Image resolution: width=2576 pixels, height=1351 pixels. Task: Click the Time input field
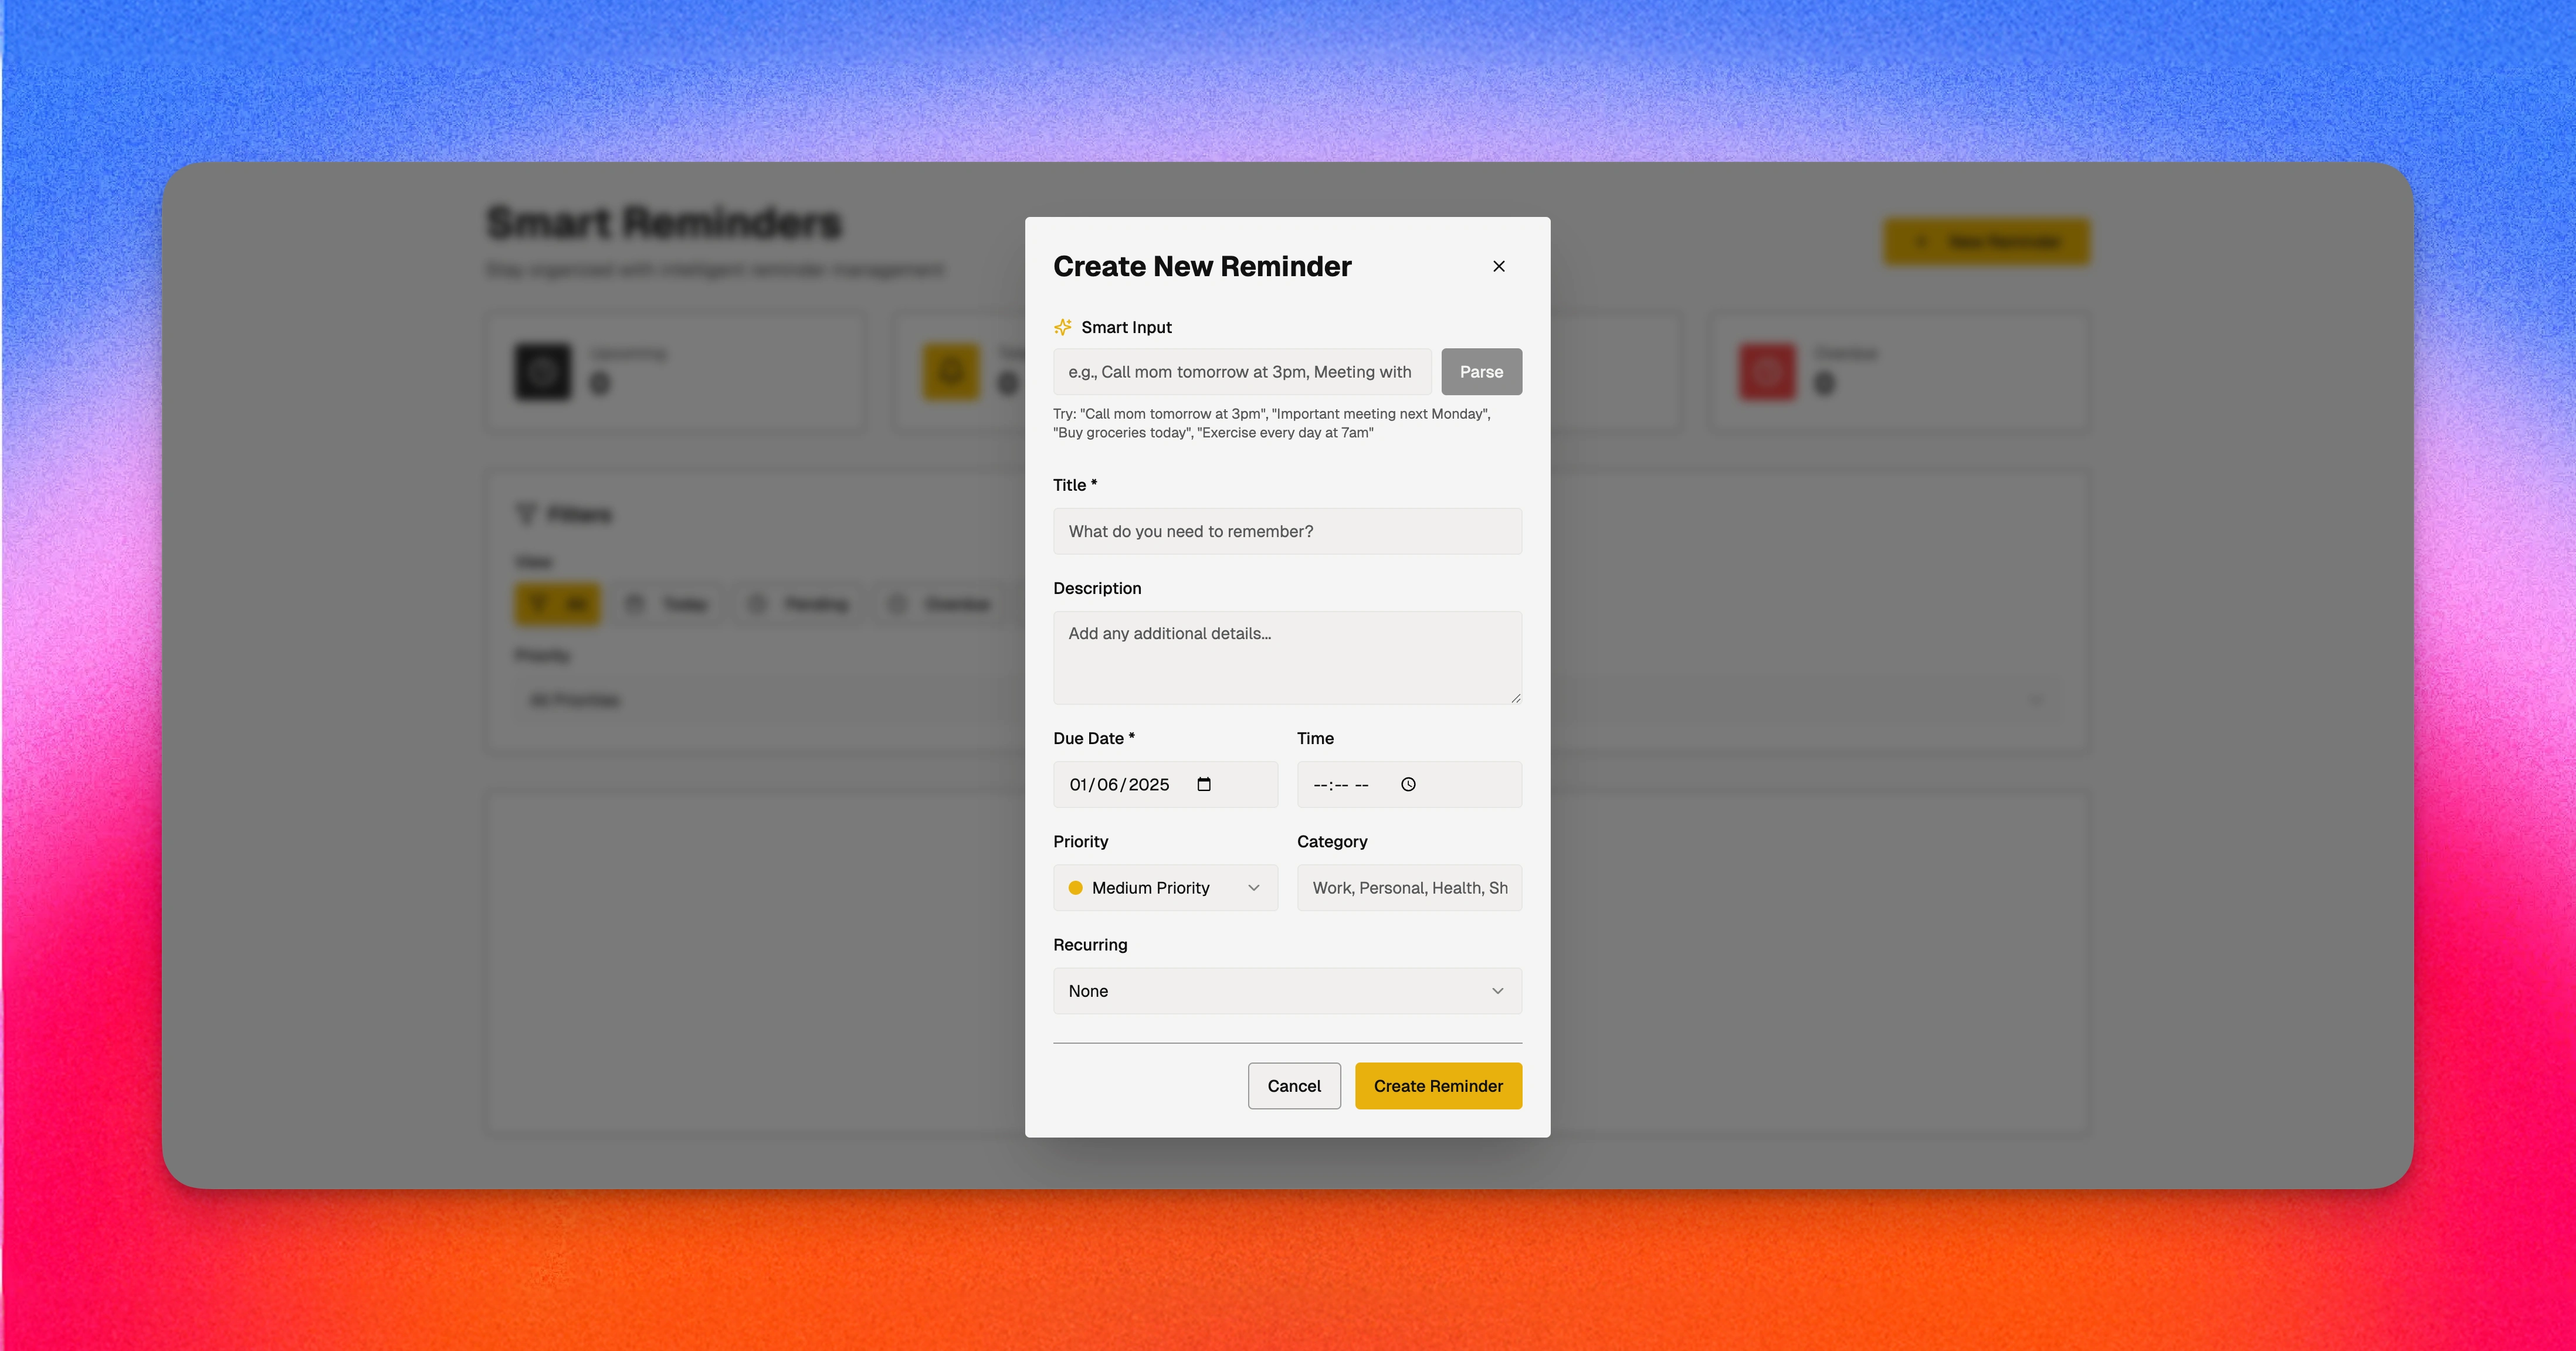(x=1409, y=785)
